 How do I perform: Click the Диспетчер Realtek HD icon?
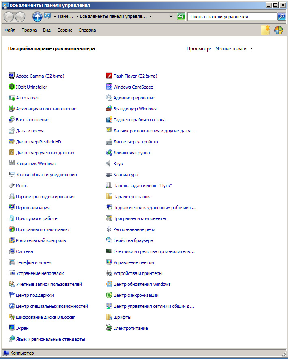tap(11, 142)
